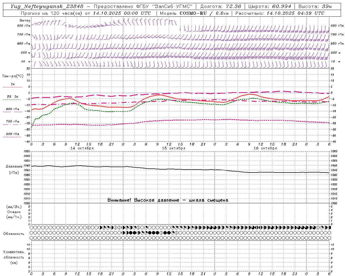Image resolution: width=345 pixels, height=276 pixels.
Task: Click the 850 гПа temperature legend label
Action: [x=13, y=109]
